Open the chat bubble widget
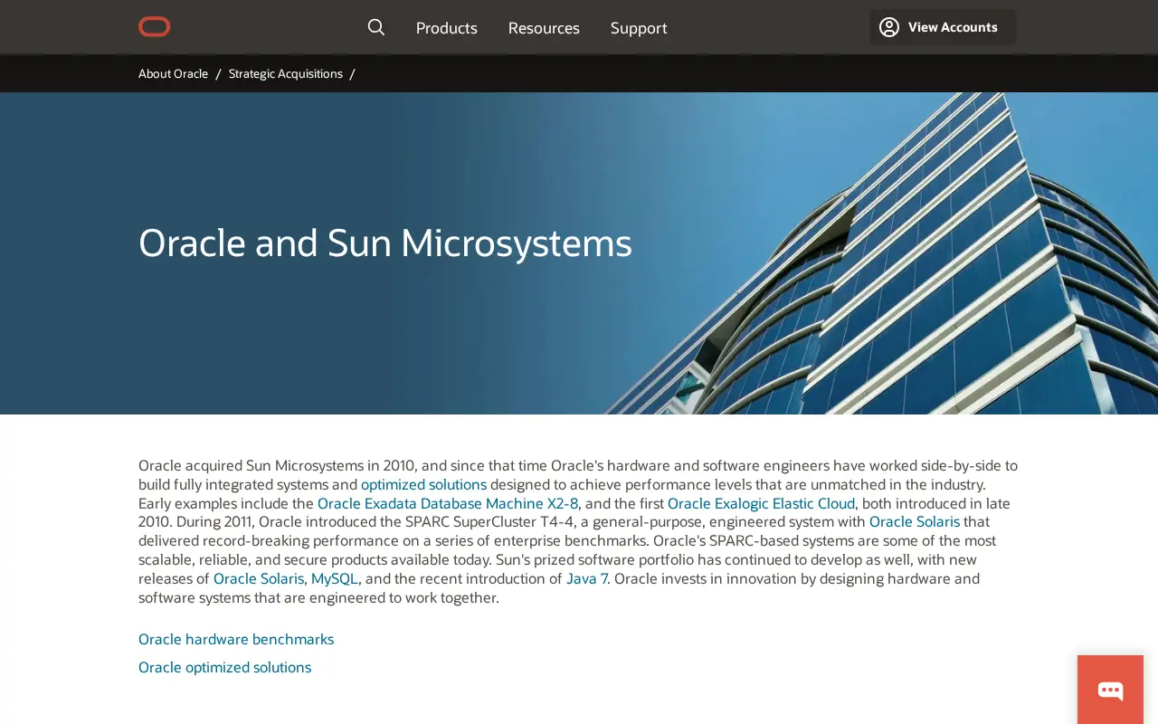1158x724 pixels. [x=1110, y=690]
